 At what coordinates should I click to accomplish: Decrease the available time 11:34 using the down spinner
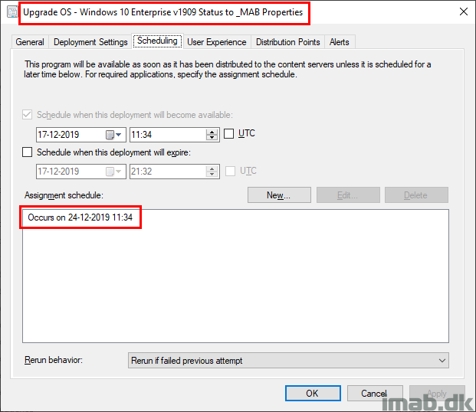pyautogui.click(x=212, y=138)
